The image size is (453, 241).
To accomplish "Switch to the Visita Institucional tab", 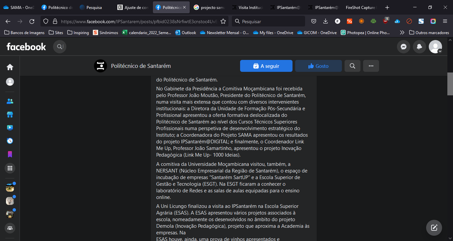I will pyautogui.click(x=247, y=7).
